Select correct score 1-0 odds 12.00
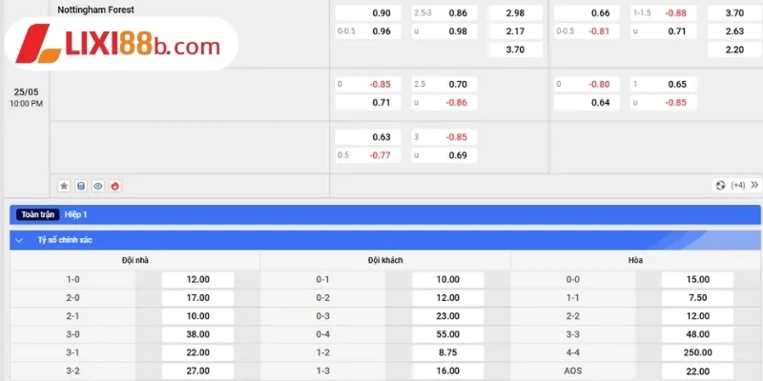 coord(197,279)
